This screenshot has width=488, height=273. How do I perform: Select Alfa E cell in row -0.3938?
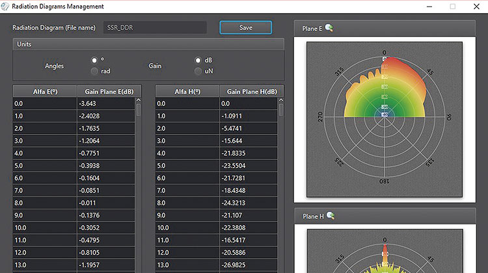click(45, 166)
